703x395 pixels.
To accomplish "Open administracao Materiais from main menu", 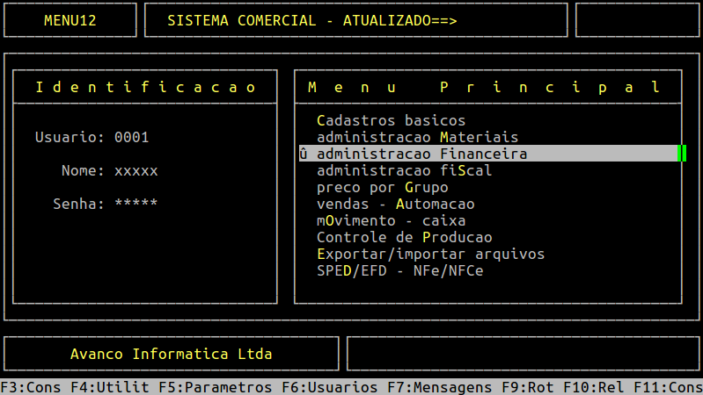I will click(417, 137).
